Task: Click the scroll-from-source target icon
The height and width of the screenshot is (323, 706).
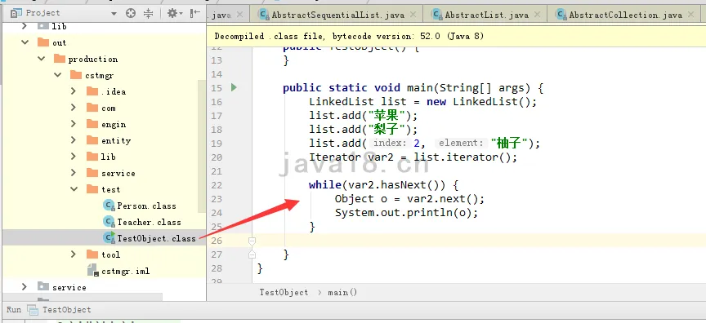Action: (131, 13)
